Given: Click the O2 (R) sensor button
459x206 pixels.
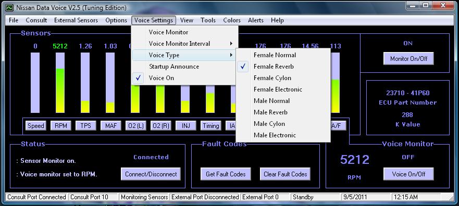Looking at the screenshot, I should click(160, 126).
